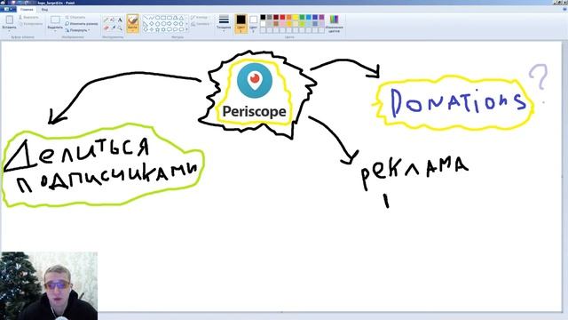Activate the Color 2 (Цвет 2) box
The height and width of the screenshot is (320, 568).
tap(253, 24)
